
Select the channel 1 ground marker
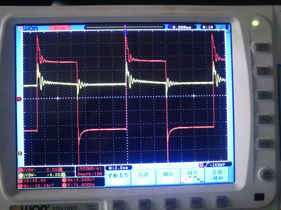point(19,99)
